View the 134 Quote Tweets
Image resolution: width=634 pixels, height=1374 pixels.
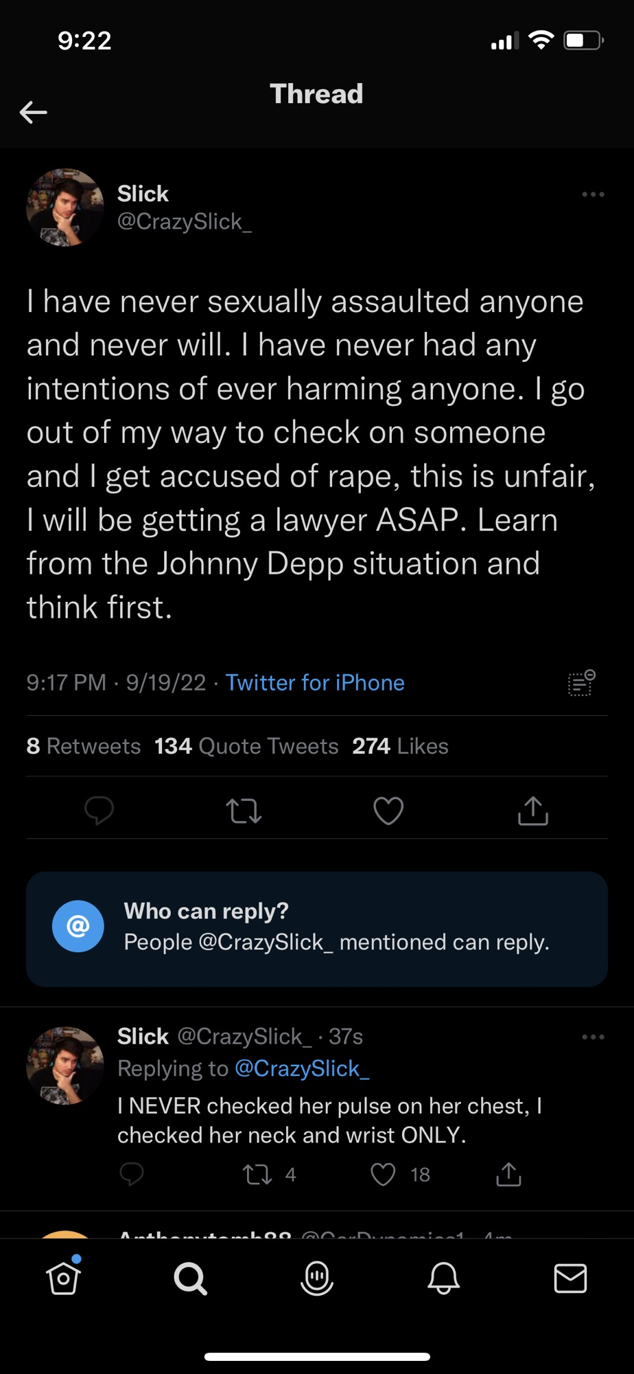246,746
